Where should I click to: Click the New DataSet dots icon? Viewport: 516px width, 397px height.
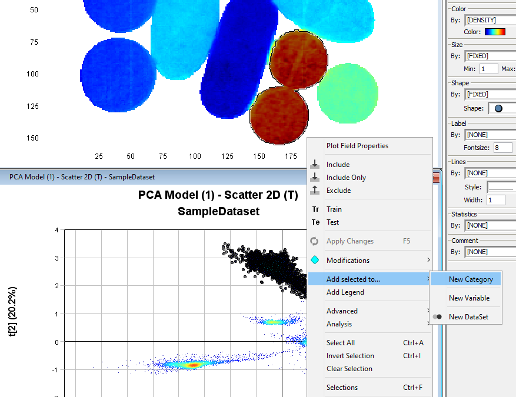tap(437, 317)
